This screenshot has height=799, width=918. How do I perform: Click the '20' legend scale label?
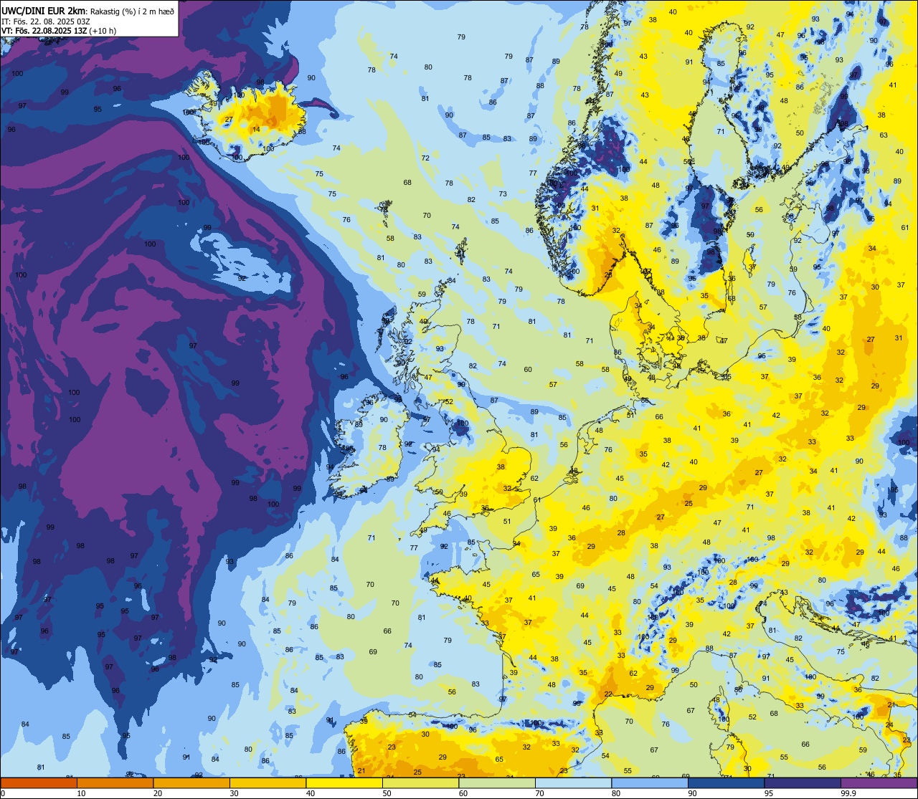pyautogui.click(x=158, y=793)
